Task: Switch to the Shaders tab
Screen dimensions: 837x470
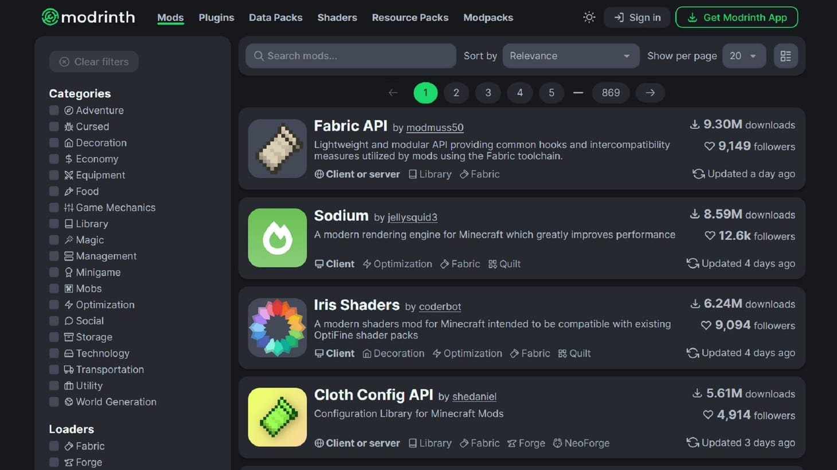Action: point(337,17)
